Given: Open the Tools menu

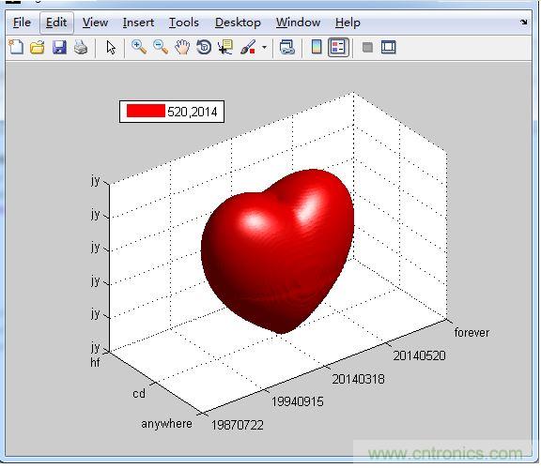Looking at the screenshot, I should tap(184, 23).
